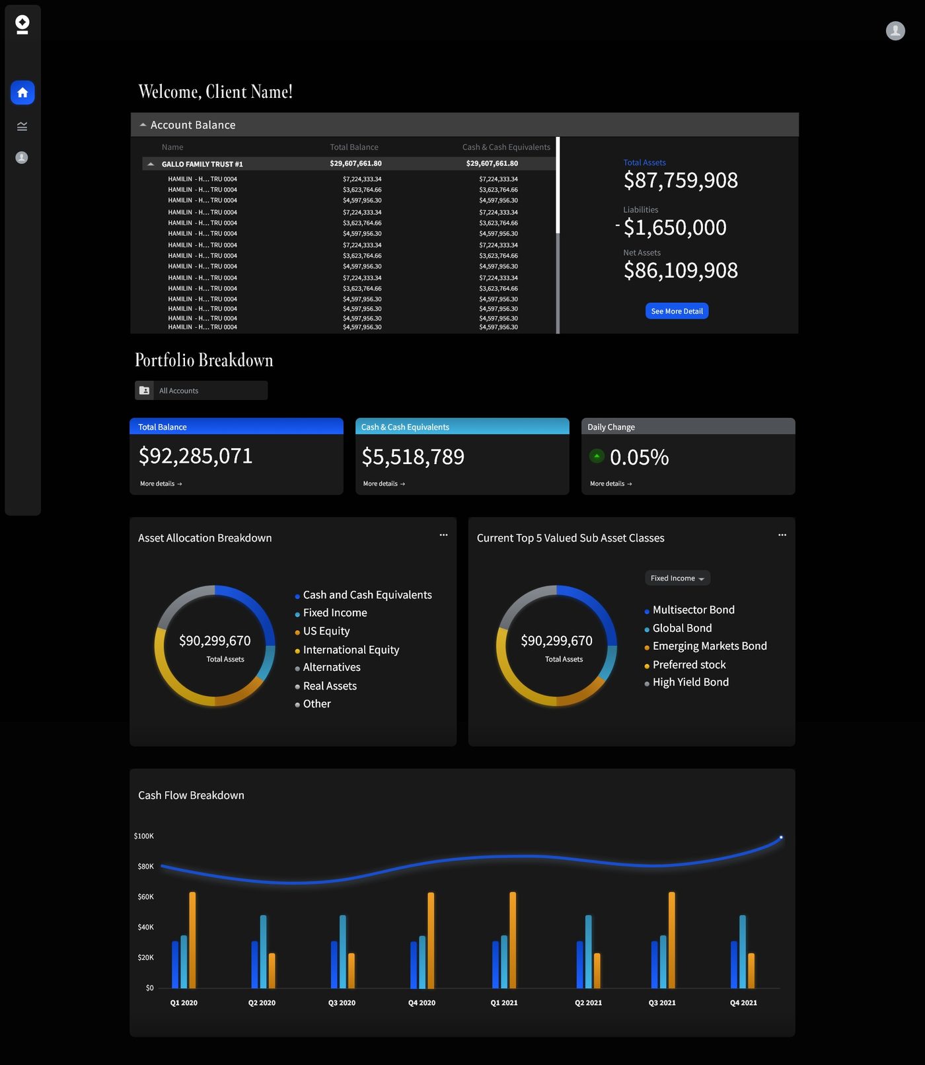Viewport: 925px width, 1065px height.
Task: Click the See More Detail button
Action: 677,311
